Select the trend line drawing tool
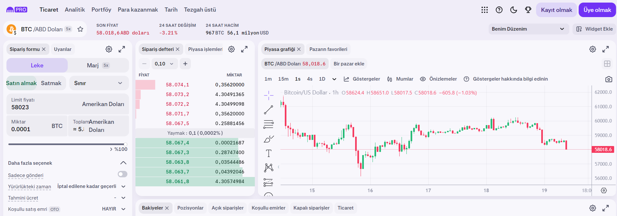617x216 pixels. coord(268,110)
